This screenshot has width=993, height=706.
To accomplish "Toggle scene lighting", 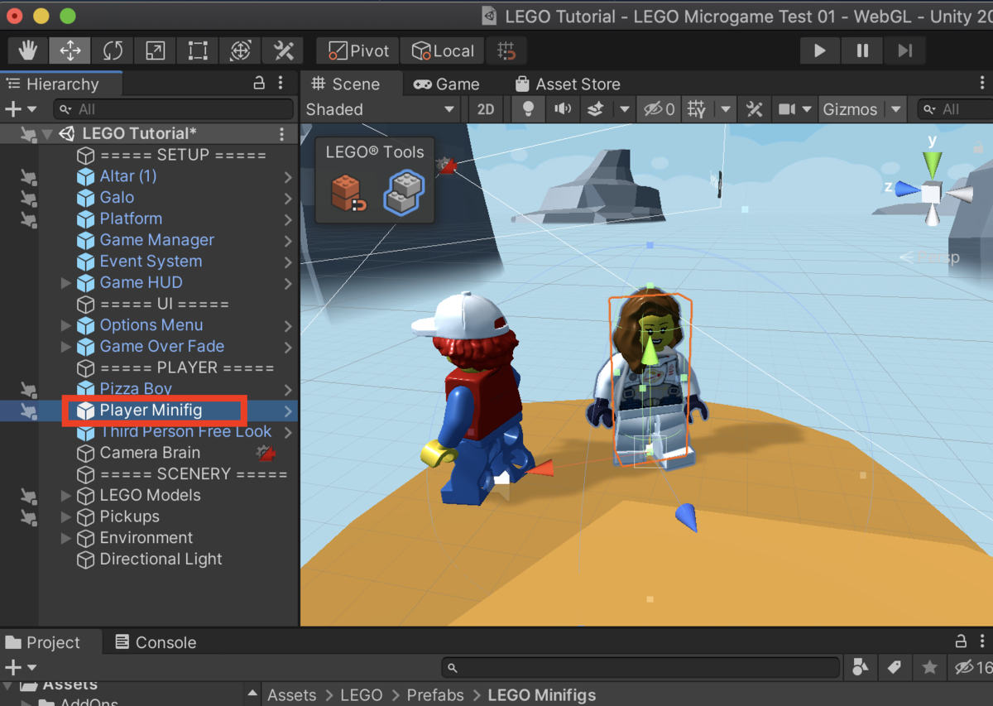I will (528, 109).
